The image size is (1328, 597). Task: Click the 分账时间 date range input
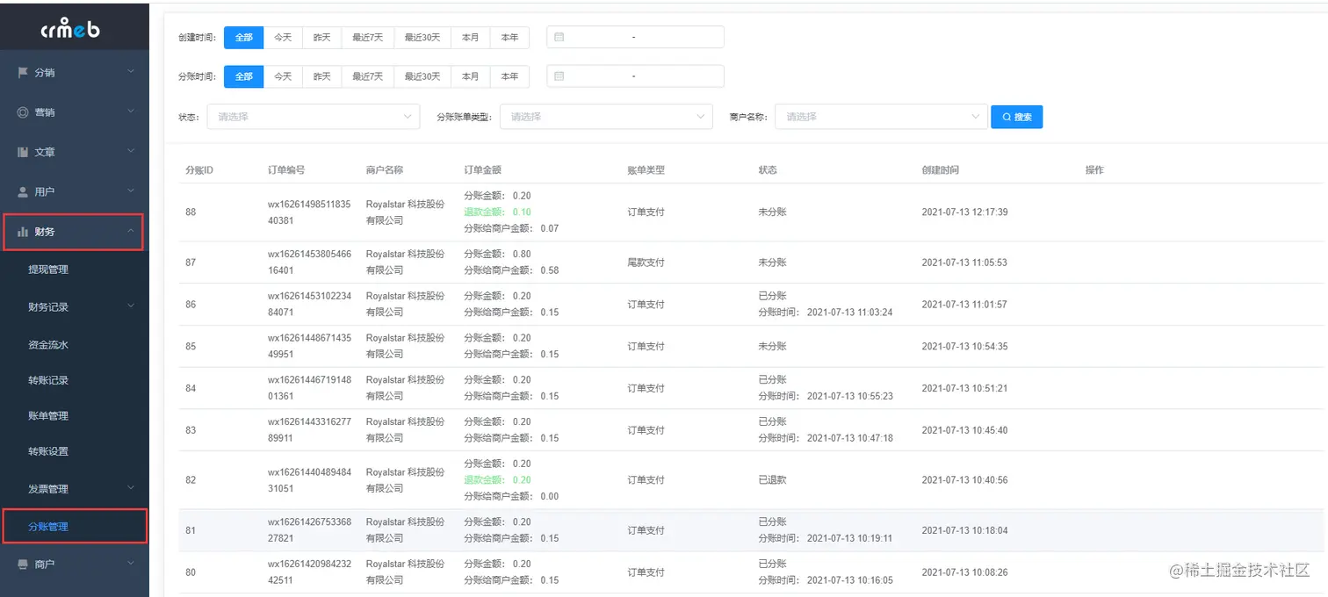[x=635, y=76]
